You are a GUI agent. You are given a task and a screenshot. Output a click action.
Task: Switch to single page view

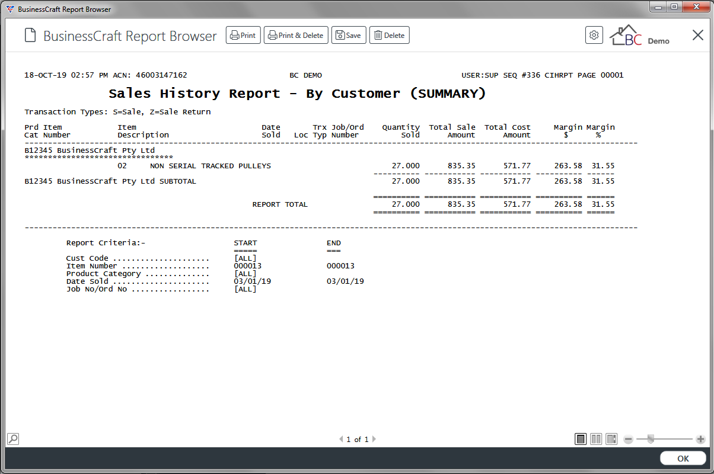click(x=581, y=439)
